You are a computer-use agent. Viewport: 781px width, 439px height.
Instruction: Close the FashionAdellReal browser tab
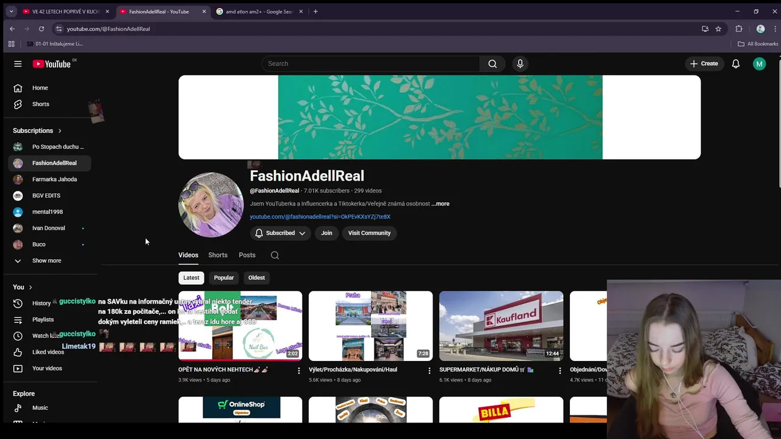coord(204,12)
